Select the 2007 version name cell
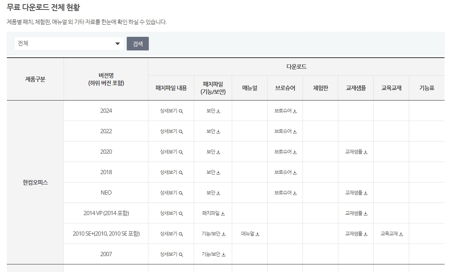The height and width of the screenshot is (272, 451). [x=106, y=254]
